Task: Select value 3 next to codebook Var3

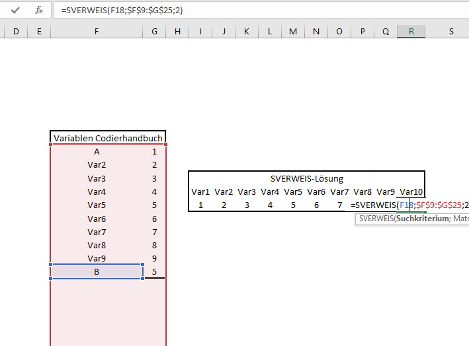Action: [x=154, y=178]
